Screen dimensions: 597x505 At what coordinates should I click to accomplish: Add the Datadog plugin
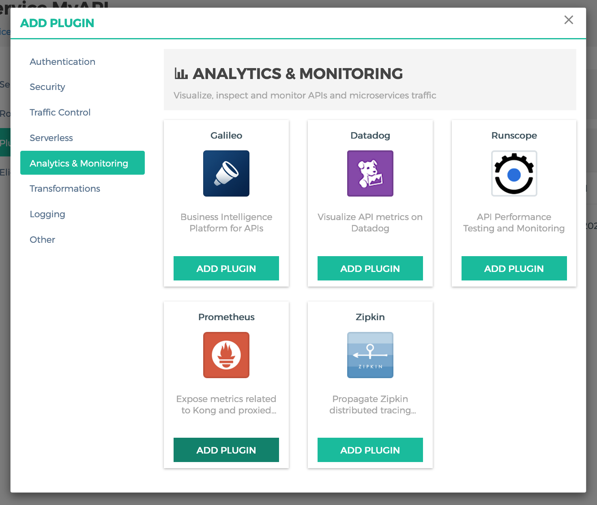pyautogui.click(x=370, y=268)
